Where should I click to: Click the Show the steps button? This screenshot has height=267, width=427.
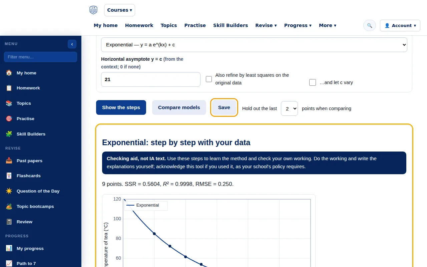[x=121, y=107]
